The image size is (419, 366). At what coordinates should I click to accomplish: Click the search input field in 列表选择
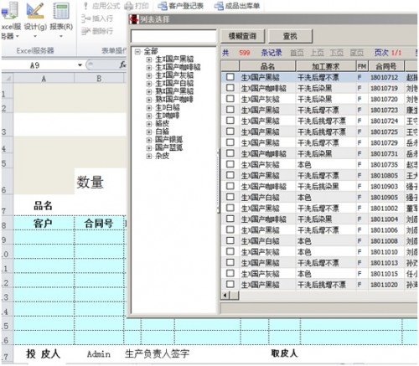(173, 36)
